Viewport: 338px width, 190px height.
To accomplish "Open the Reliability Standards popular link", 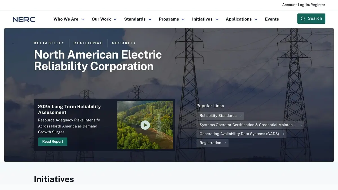I will point(220,116).
